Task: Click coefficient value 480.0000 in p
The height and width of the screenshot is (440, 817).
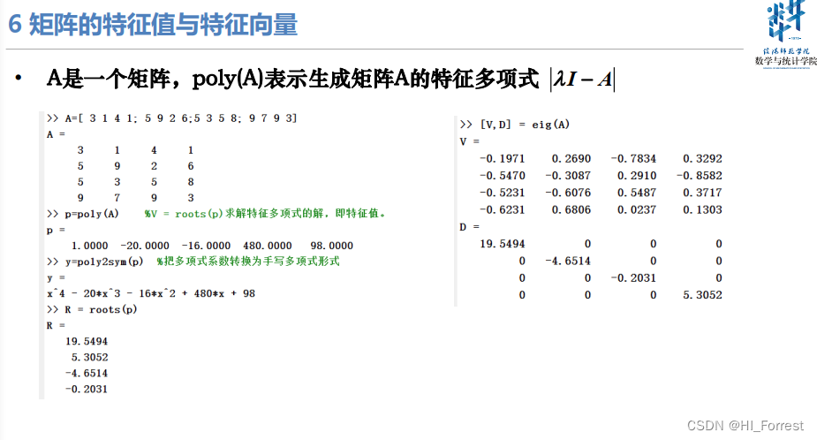Action: click(268, 246)
